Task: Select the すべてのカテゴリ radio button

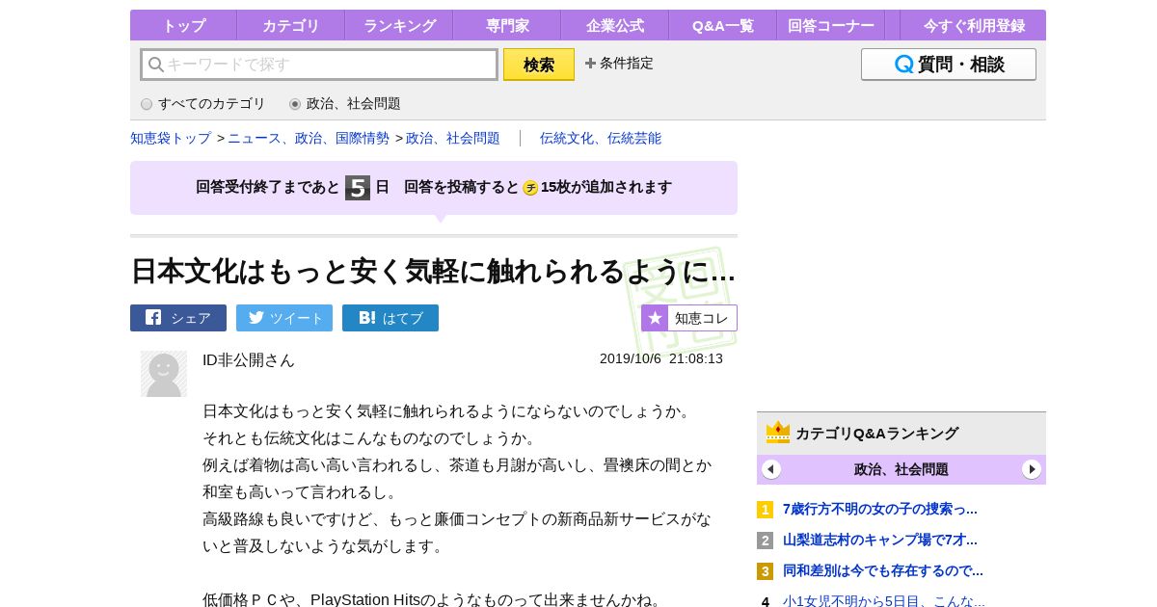Action: coord(147,104)
